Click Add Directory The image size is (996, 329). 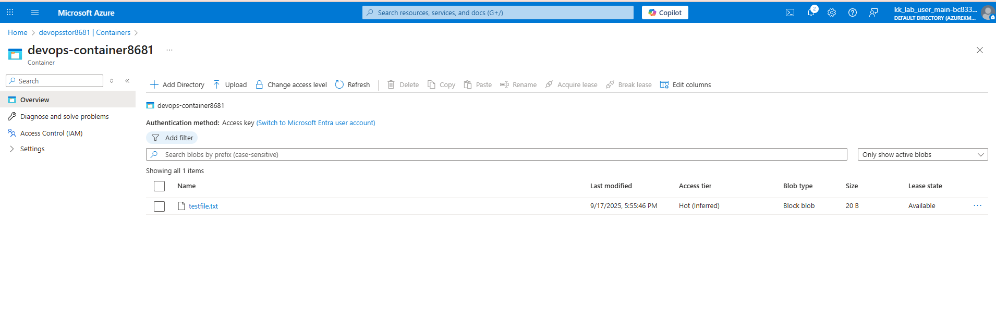click(x=177, y=84)
